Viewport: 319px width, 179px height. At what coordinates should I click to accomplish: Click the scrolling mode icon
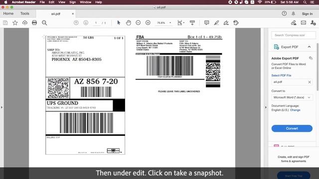[x=192, y=23]
